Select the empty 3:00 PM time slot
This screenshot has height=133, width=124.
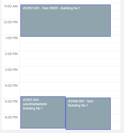pyautogui.click(x=70, y=70)
